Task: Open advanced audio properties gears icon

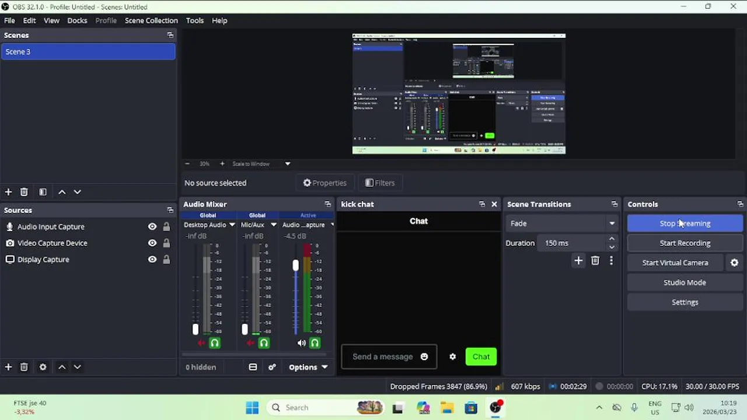Action: (272, 367)
